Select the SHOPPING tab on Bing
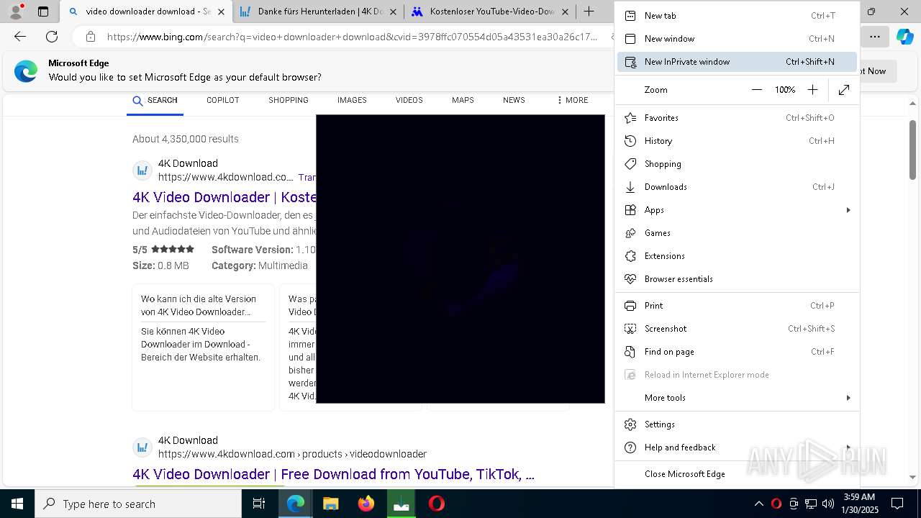The width and height of the screenshot is (921, 518). pyautogui.click(x=288, y=100)
